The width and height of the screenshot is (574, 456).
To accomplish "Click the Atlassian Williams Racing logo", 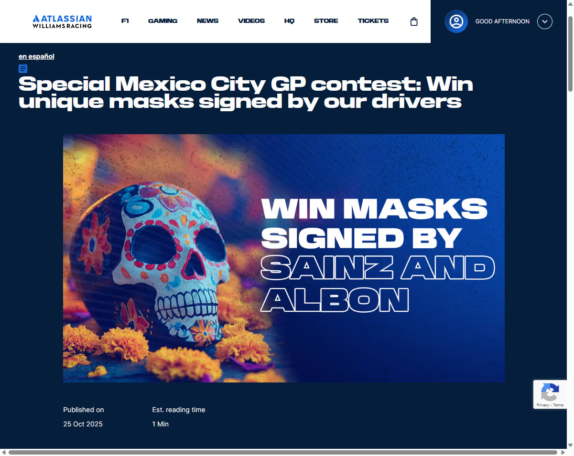I will pyautogui.click(x=62, y=21).
